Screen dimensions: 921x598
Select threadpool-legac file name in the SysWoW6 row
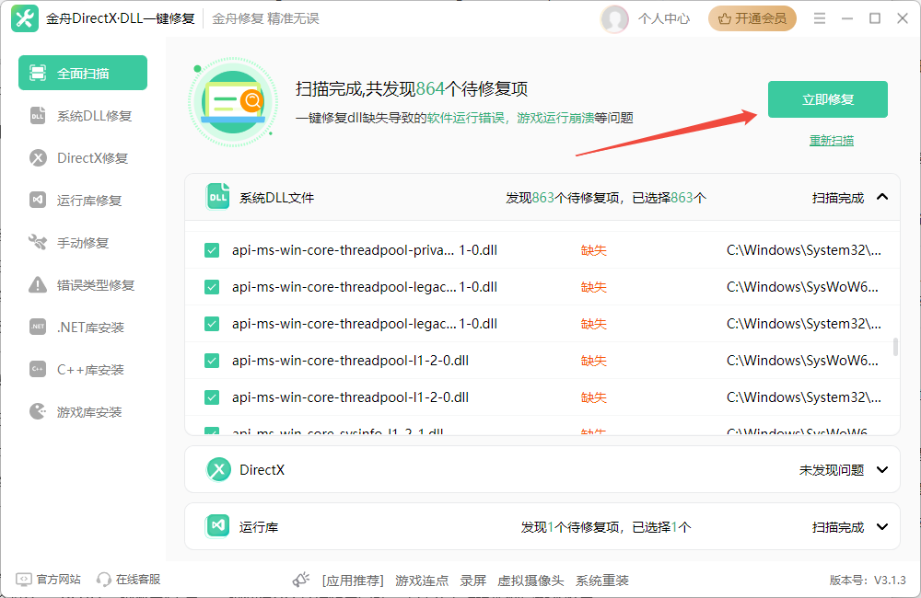click(365, 287)
